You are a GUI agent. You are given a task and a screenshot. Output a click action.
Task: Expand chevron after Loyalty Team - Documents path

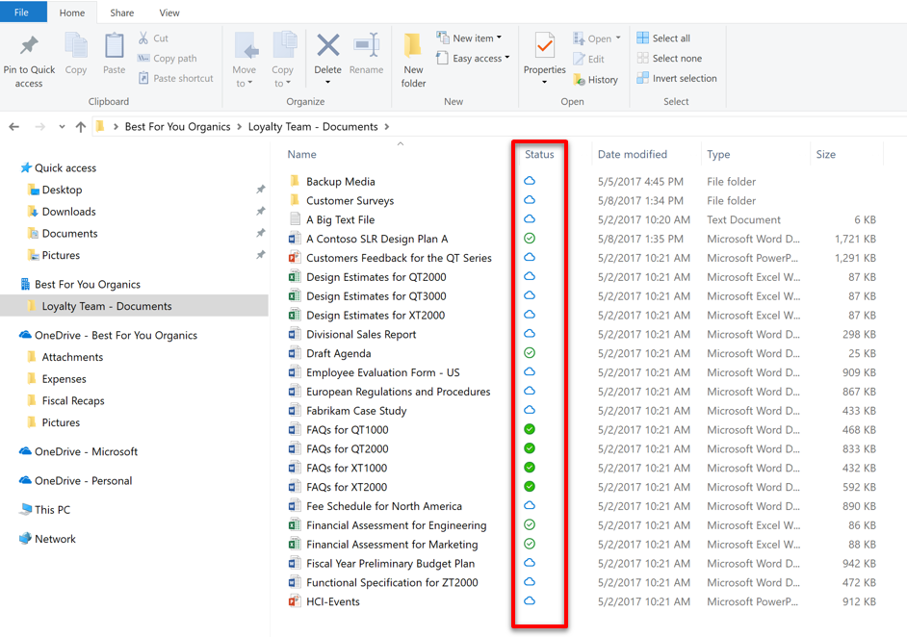pyautogui.click(x=387, y=127)
